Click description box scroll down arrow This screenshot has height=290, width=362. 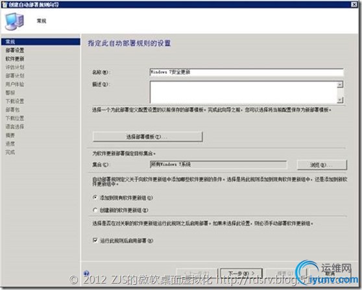click(x=340, y=100)
